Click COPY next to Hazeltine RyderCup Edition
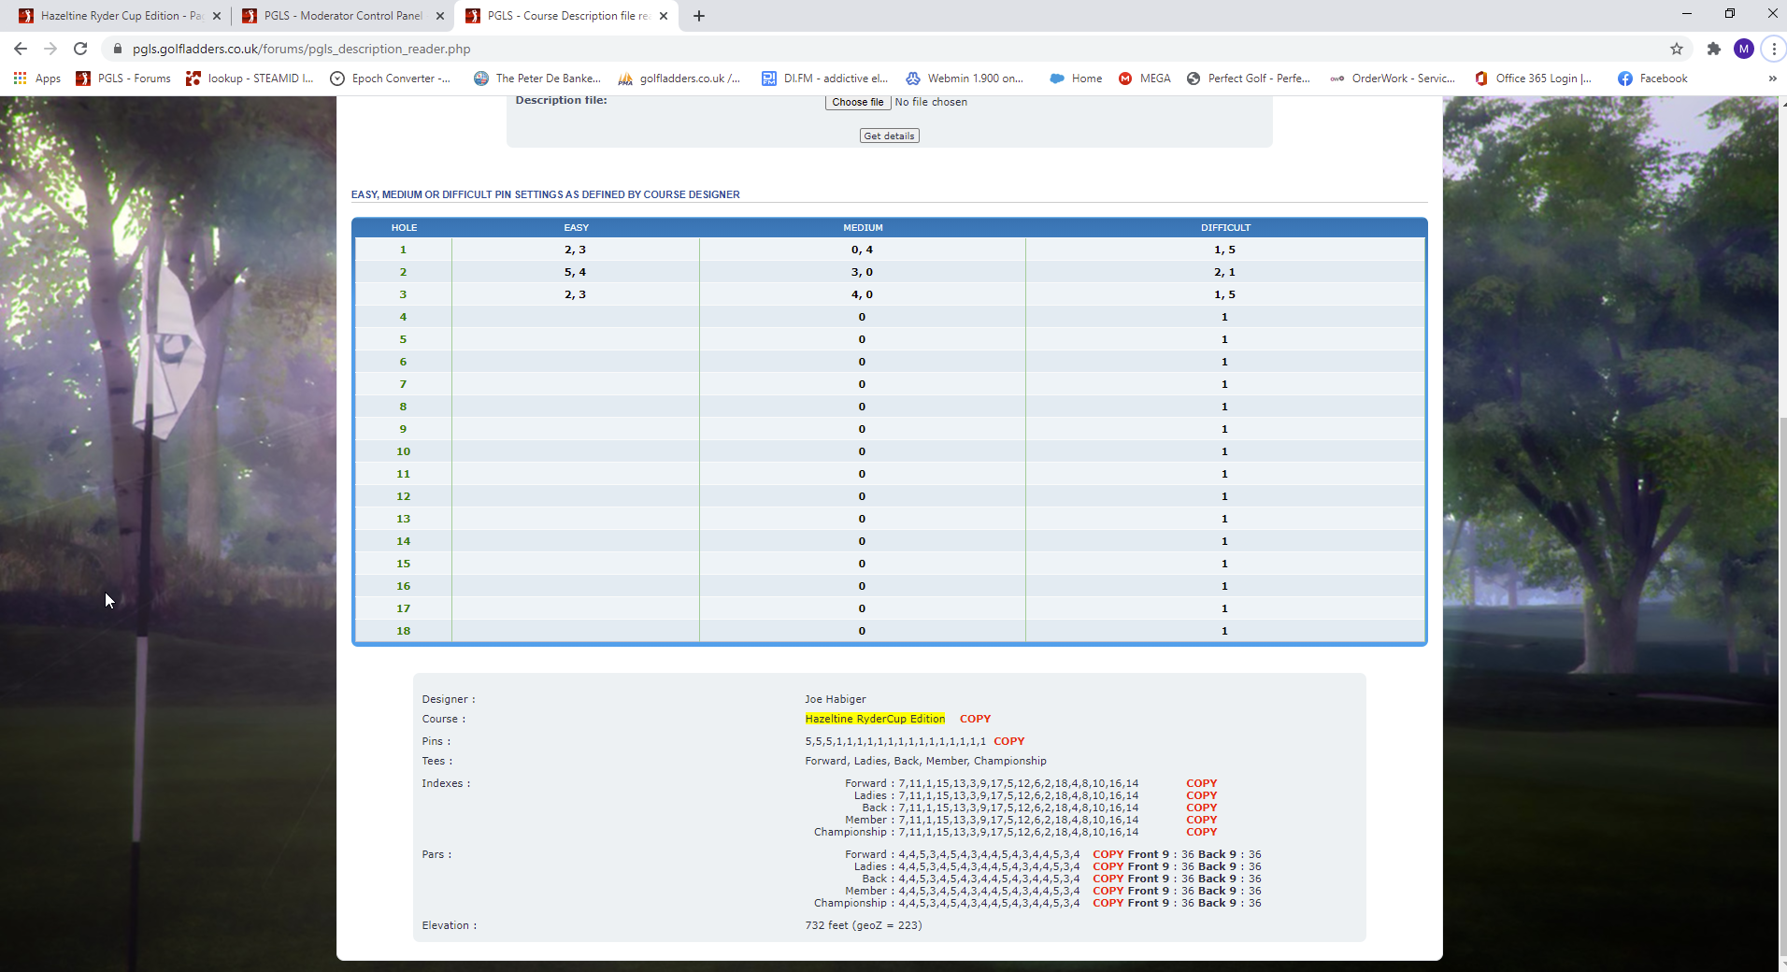 975,719
